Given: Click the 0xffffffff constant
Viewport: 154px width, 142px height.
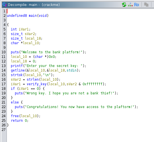Looking at the screenshot, I should pyautogui.click(x=93, y=84).
